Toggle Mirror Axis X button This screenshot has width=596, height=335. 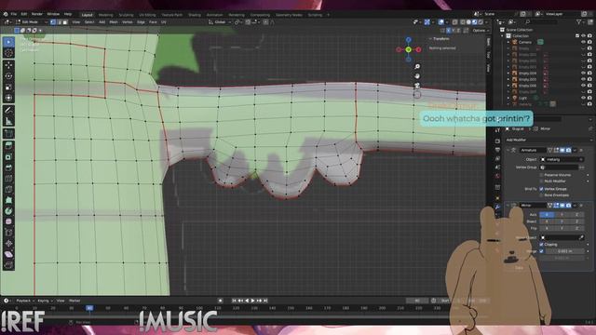click(x=547, y=215)
